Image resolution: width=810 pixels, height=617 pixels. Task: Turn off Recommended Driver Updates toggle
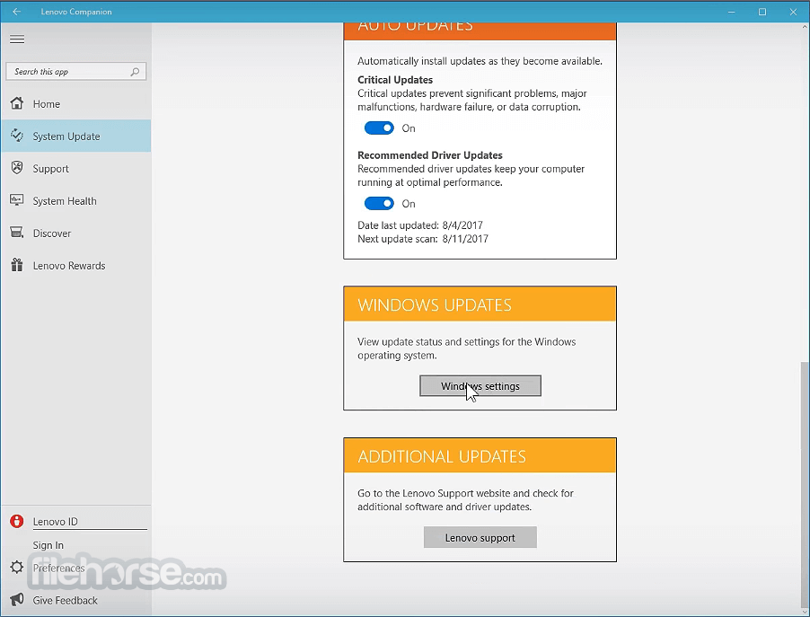tap(379, 204)
